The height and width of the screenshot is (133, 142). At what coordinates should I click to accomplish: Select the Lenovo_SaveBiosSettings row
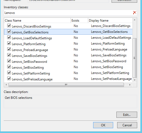pos(68,55)
